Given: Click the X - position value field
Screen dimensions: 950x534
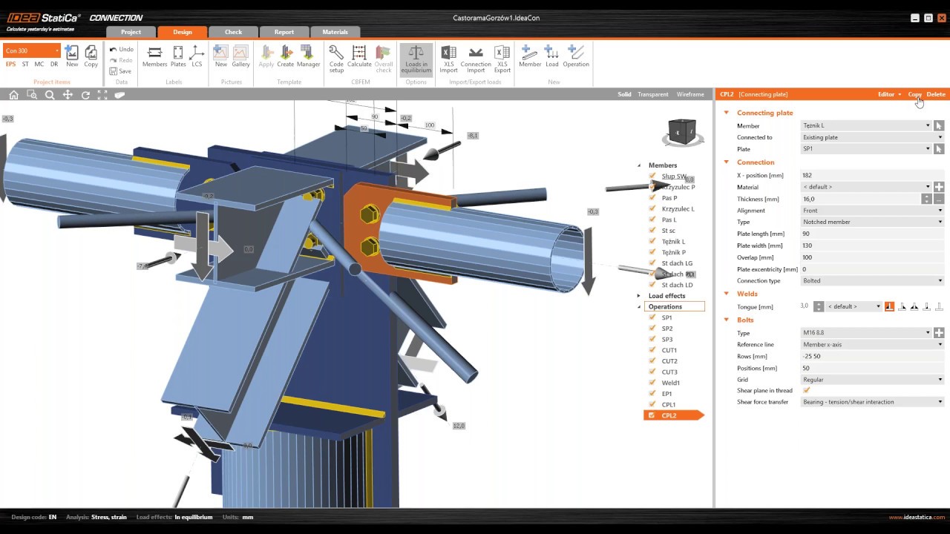Looking at the screenshot, I should coord(872,175).
